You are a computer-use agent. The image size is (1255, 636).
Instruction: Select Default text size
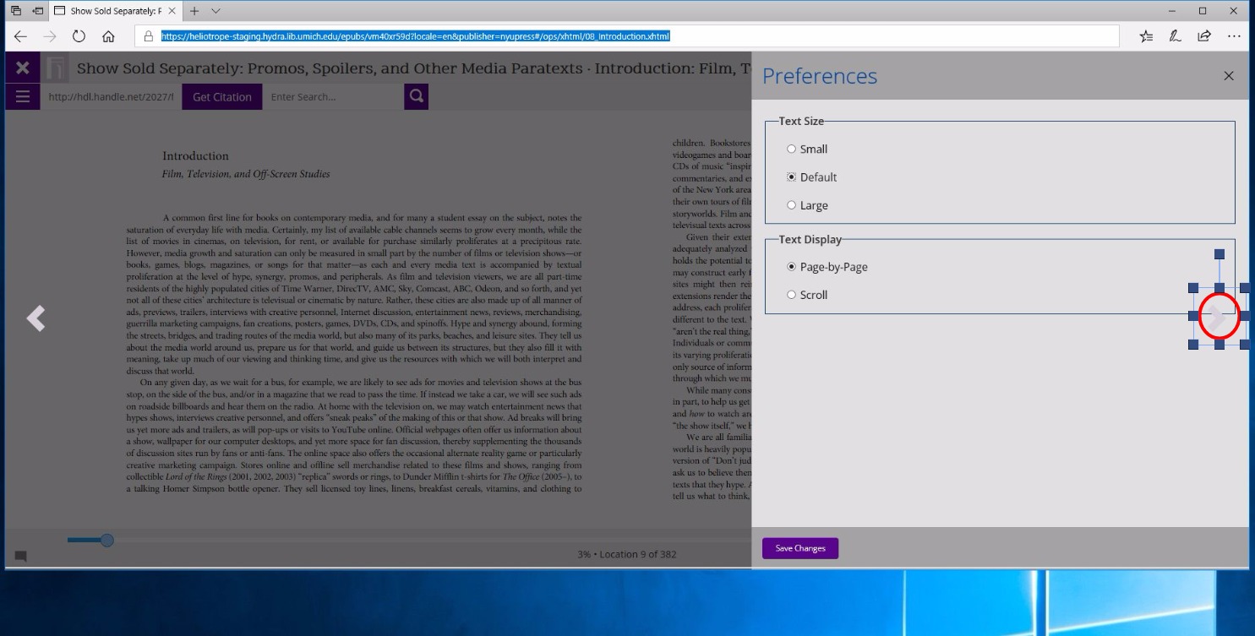click(792, 177)
